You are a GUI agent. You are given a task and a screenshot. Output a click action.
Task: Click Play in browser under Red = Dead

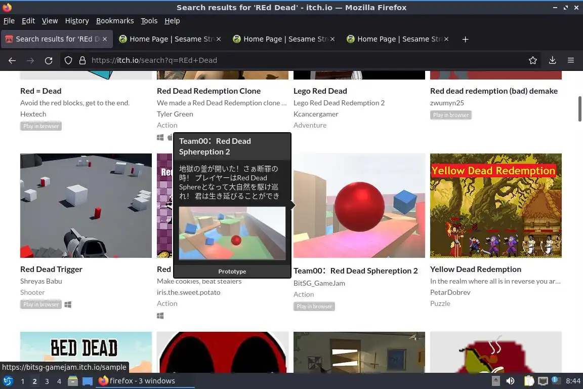41,126
